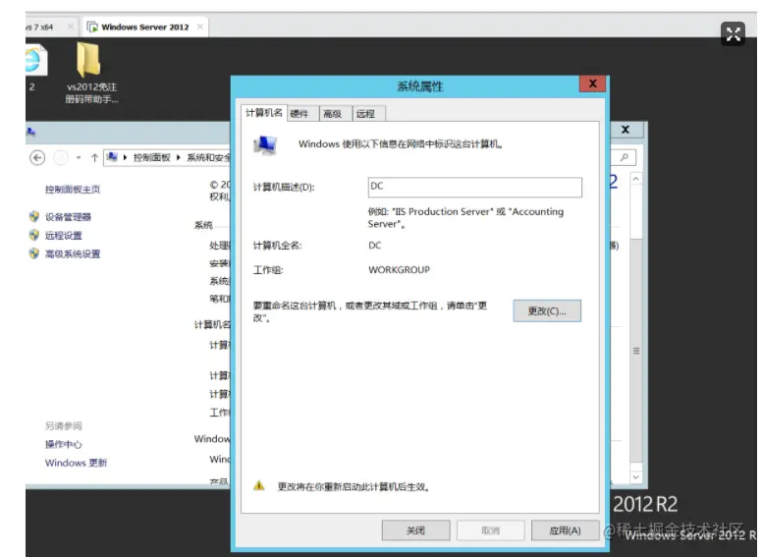Switch to the 高级 tab

[333, 114]
